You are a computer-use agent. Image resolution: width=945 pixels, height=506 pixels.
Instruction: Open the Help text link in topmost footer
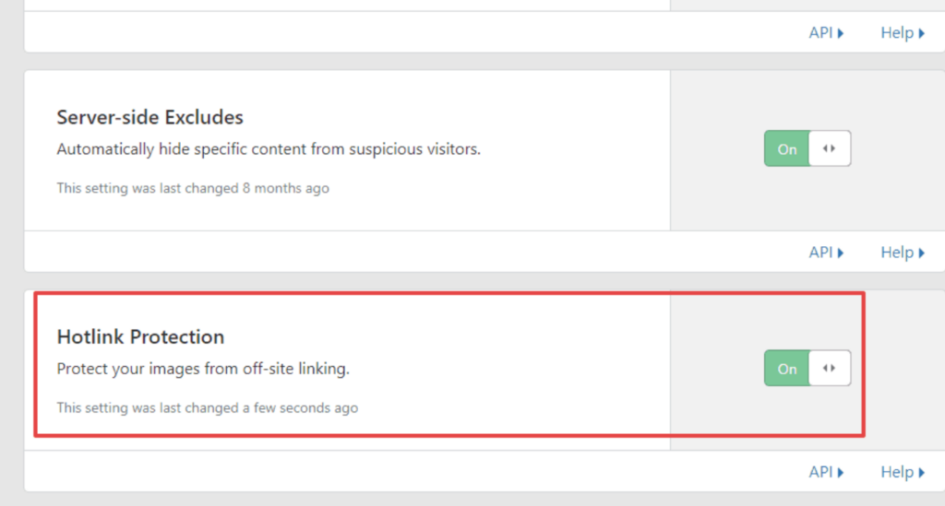[896, 32]
